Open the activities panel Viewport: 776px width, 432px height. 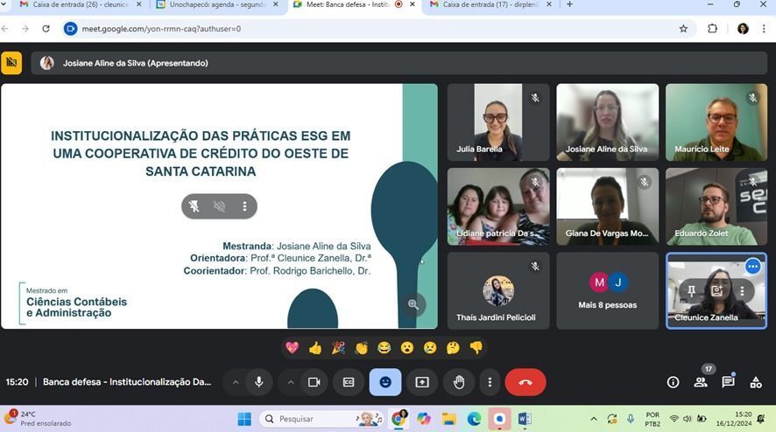tap(756, 382)
